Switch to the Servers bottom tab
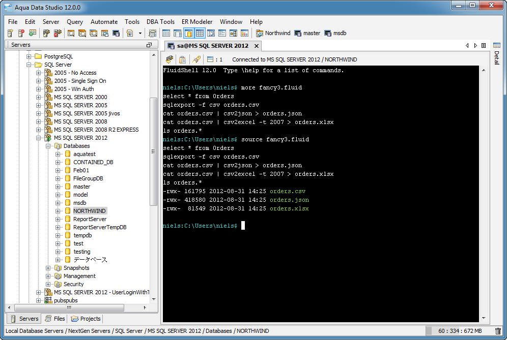 (24, 319)
